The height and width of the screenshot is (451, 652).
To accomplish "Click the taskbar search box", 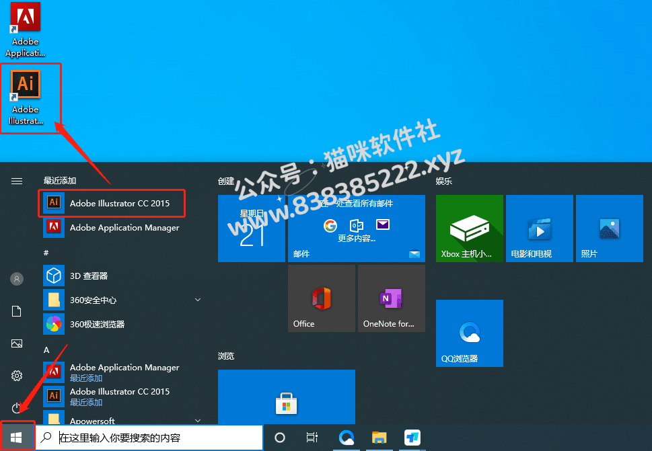I will pyautogui.click(x=149, y=438).
